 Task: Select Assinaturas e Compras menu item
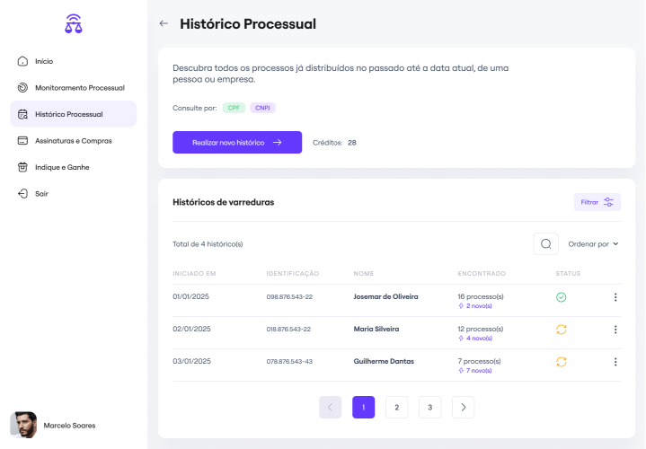73,141
